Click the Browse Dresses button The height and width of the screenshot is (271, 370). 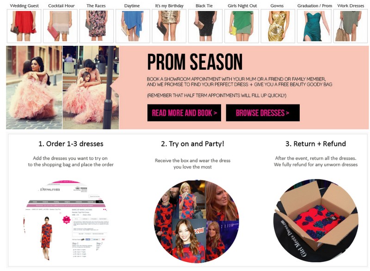(x=263, y=113)
